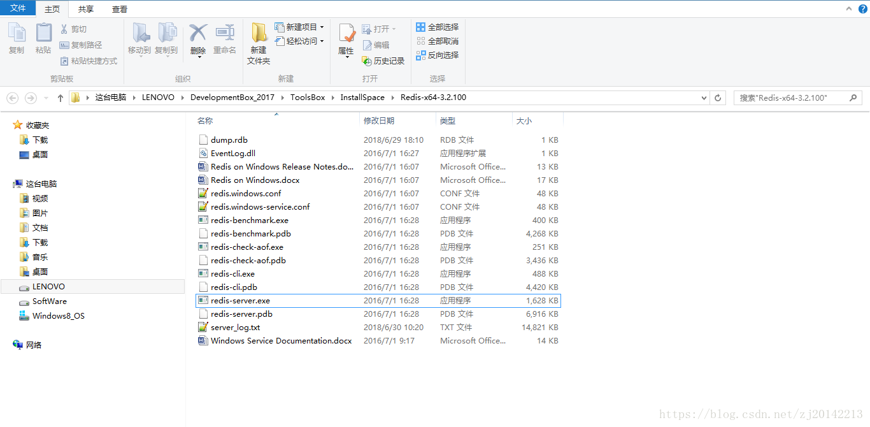870x427 pixels.
Task: Click Paste shortcut (粘贴快捷方式)
Action: tap(89, 61)
